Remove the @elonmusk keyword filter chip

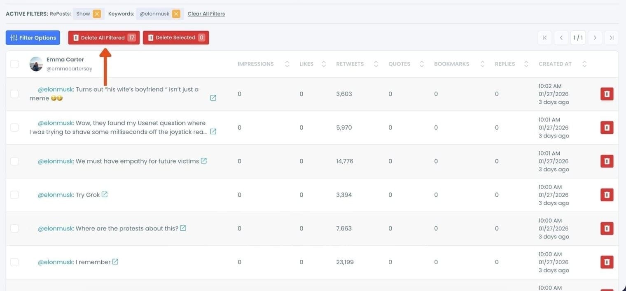[x=176, y=14]
